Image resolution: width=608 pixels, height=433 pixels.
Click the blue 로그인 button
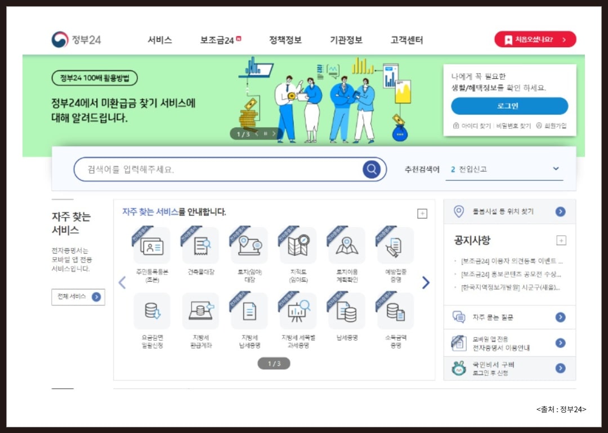[x=509, y=106]
